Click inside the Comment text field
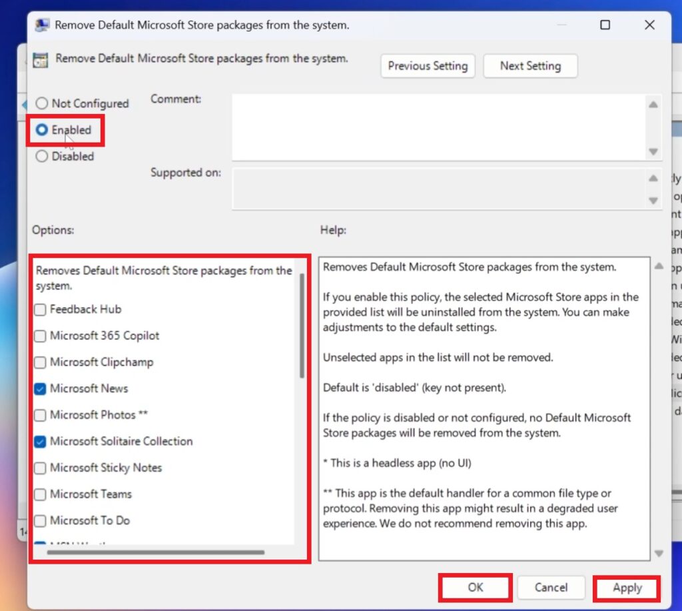This screenshot has width=682, height=611. coord(438,127)
